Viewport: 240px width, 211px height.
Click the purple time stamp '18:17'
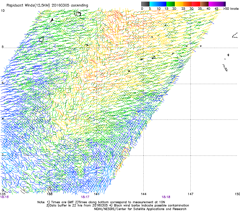tap(85, 197)
